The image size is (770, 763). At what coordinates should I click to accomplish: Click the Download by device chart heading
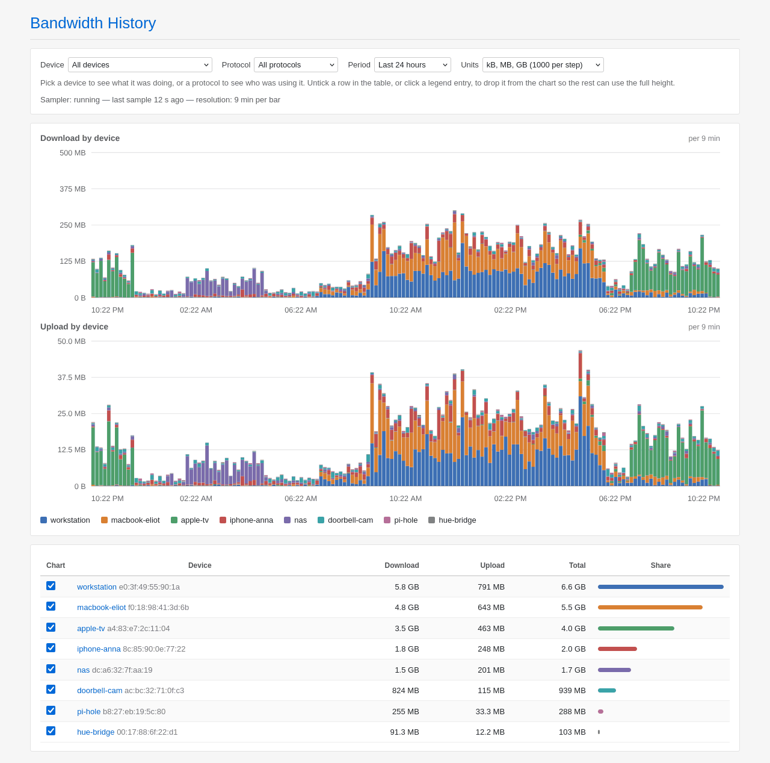coord(80,138)
